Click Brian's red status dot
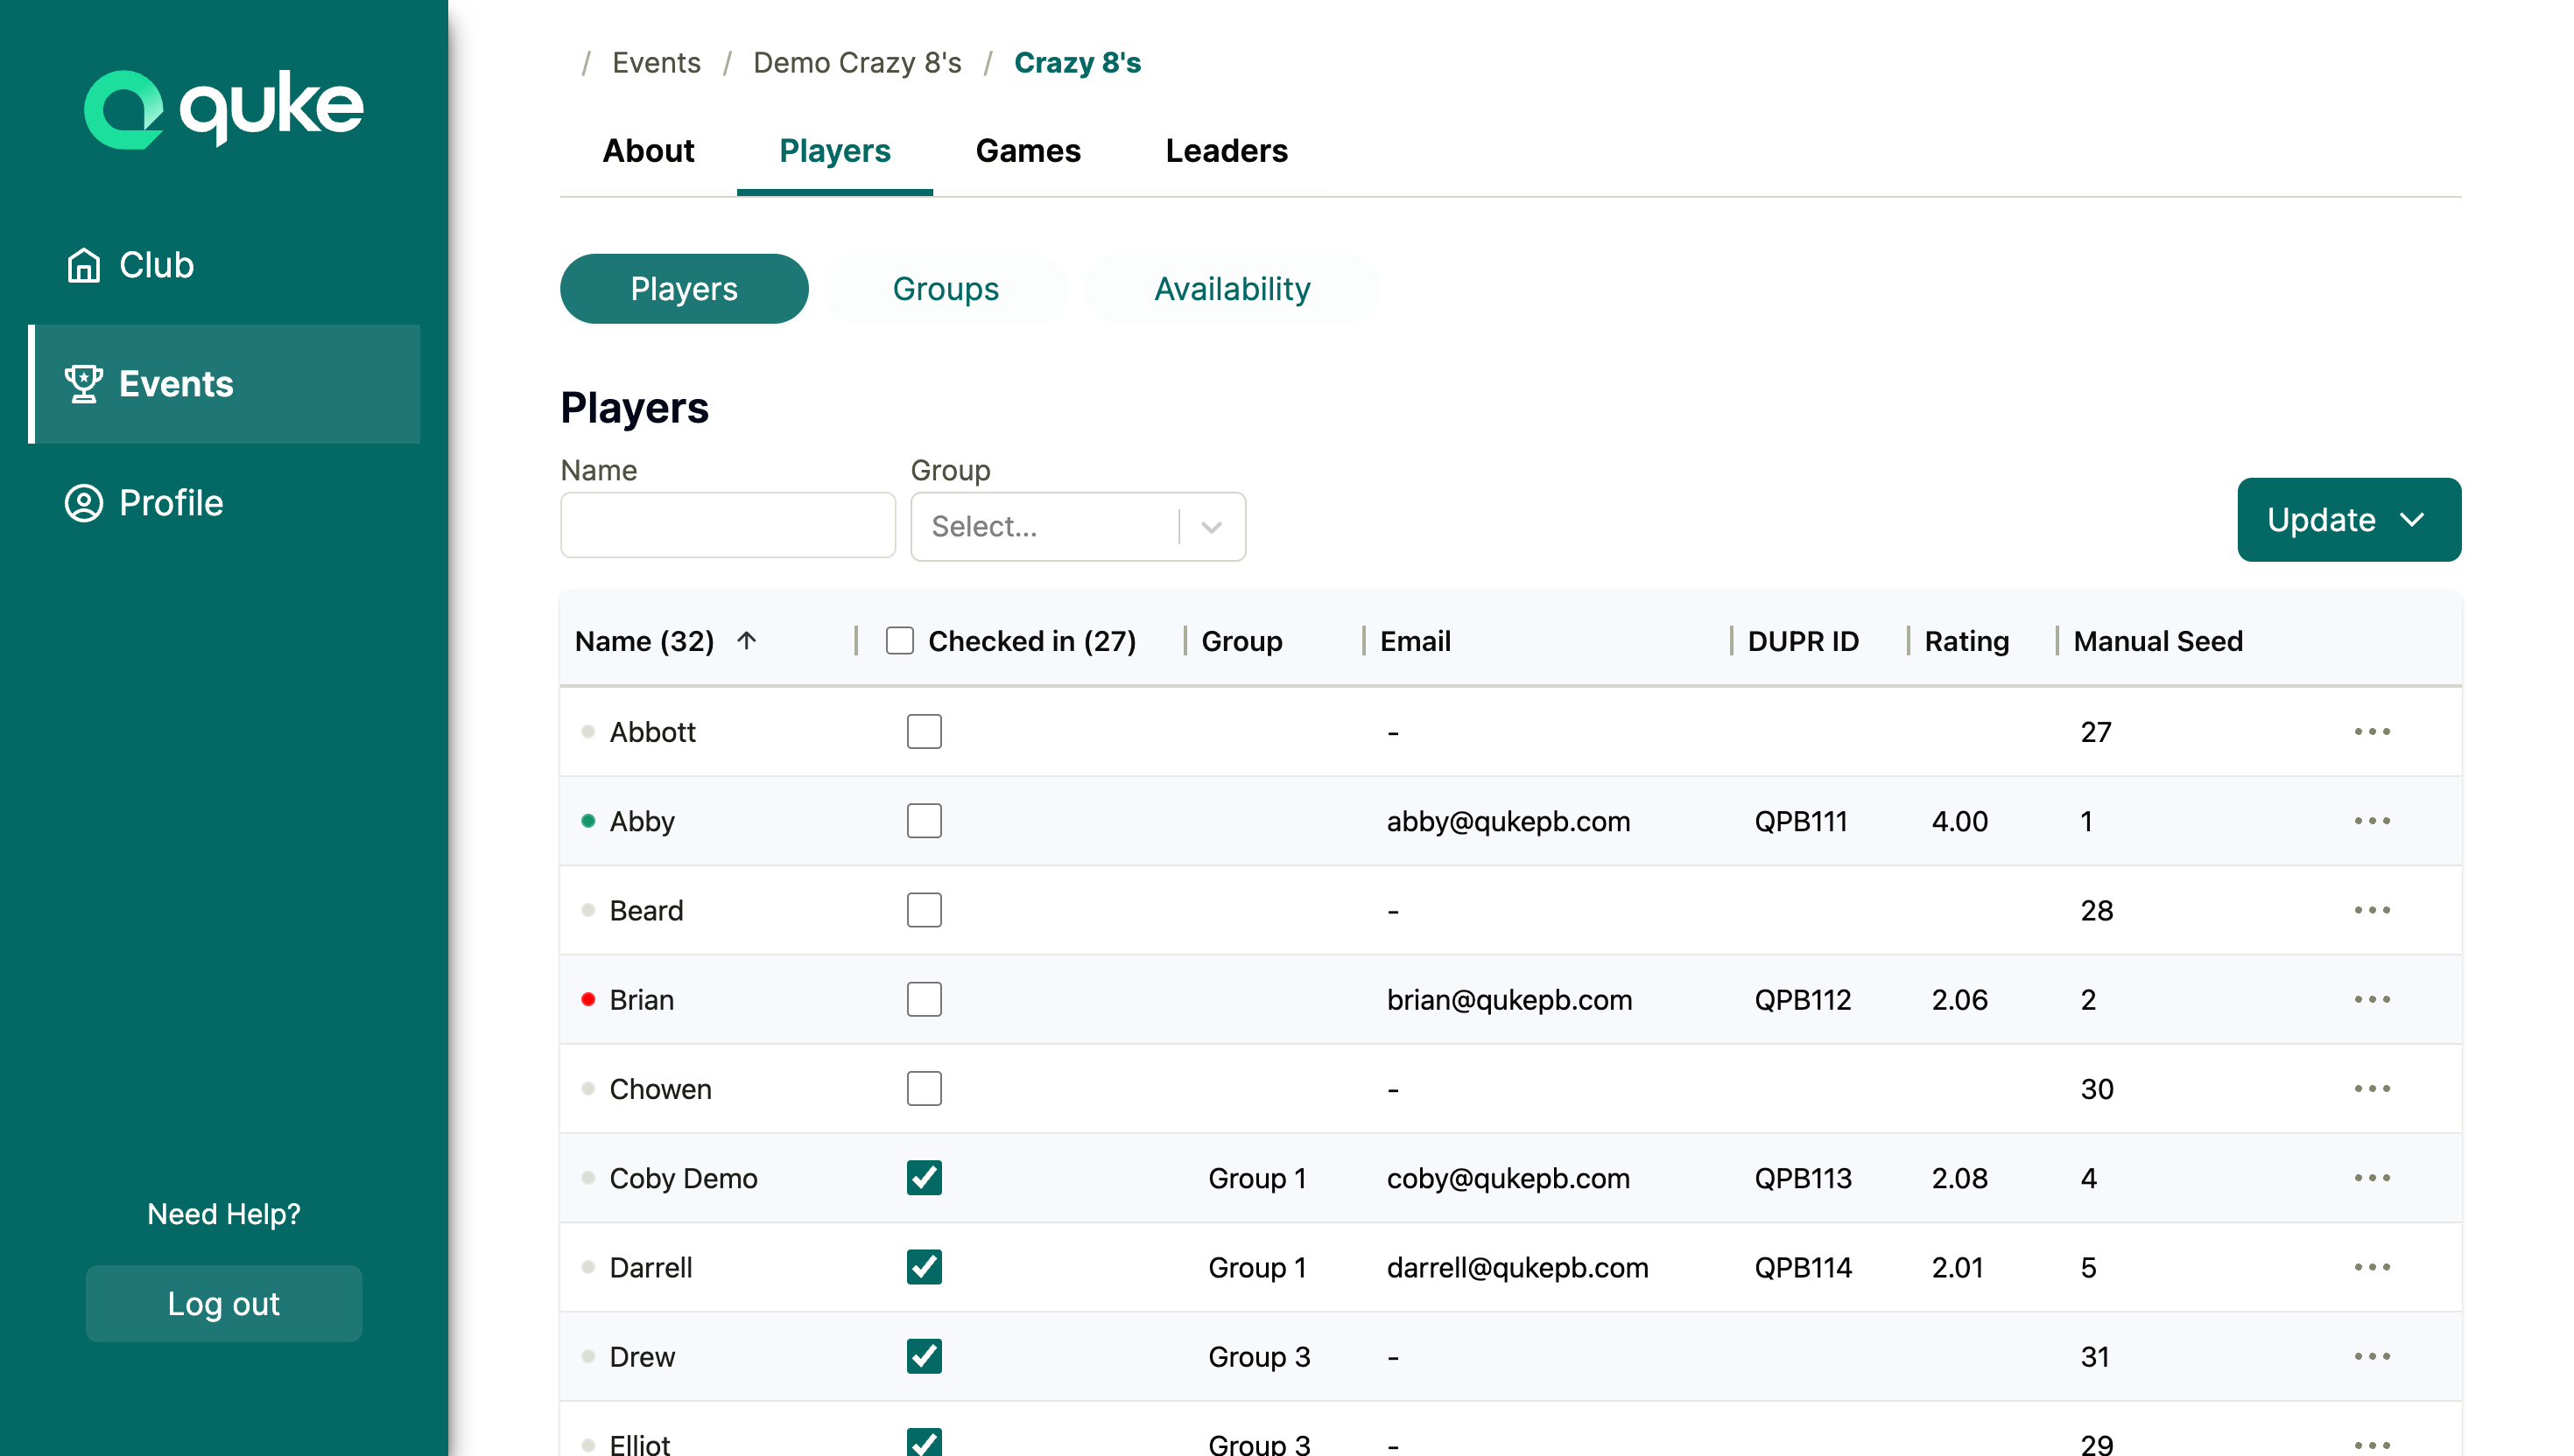This screenshot has width=2574, height=1456. click(588, 1000)
